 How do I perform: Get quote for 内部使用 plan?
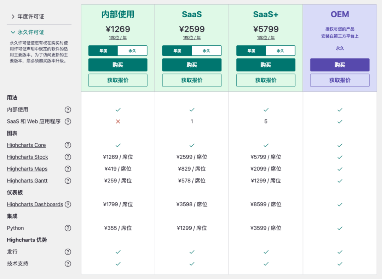click(x=118, y=80)
